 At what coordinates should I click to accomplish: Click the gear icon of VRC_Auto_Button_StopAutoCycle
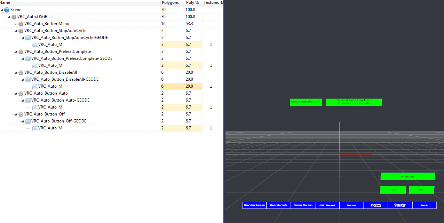point(21,31)
